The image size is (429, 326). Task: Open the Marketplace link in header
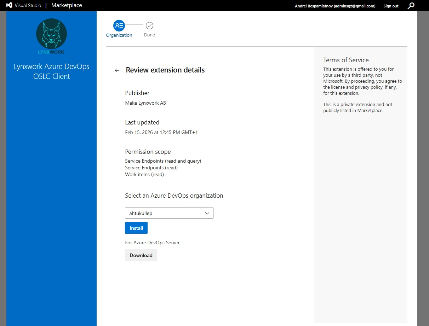pyautogui.click(x=67, y=5)
